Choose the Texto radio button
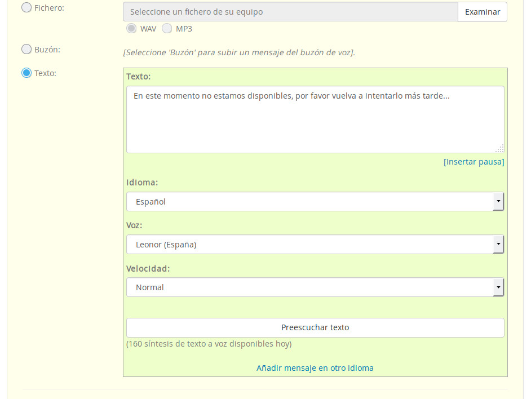 (26, 73)
